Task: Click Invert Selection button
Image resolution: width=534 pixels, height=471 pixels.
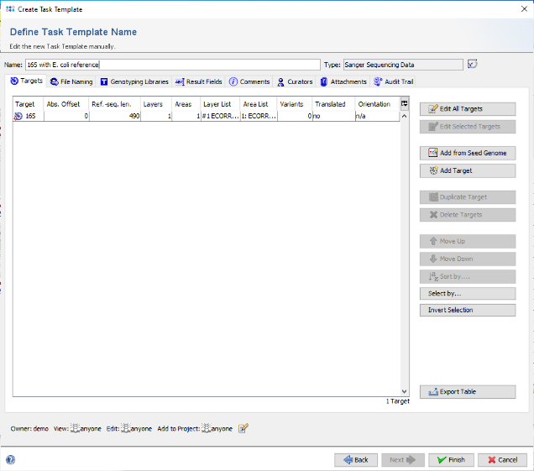Action: point(468,311)
